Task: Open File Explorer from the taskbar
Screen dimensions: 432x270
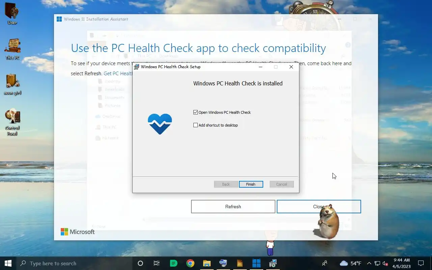Action: tap(207, 263)
